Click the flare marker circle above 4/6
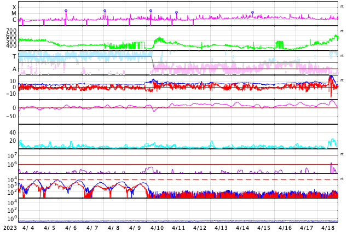 [x=66, y=10]
